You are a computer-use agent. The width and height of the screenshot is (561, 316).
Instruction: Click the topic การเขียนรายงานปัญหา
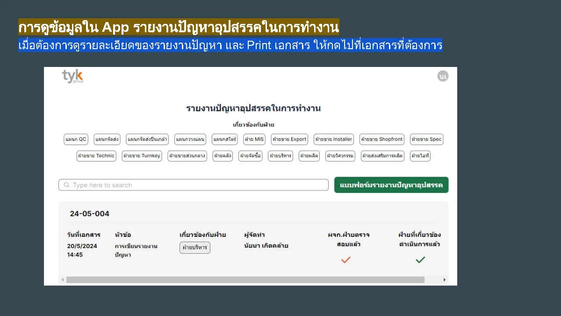pos(136,250)
